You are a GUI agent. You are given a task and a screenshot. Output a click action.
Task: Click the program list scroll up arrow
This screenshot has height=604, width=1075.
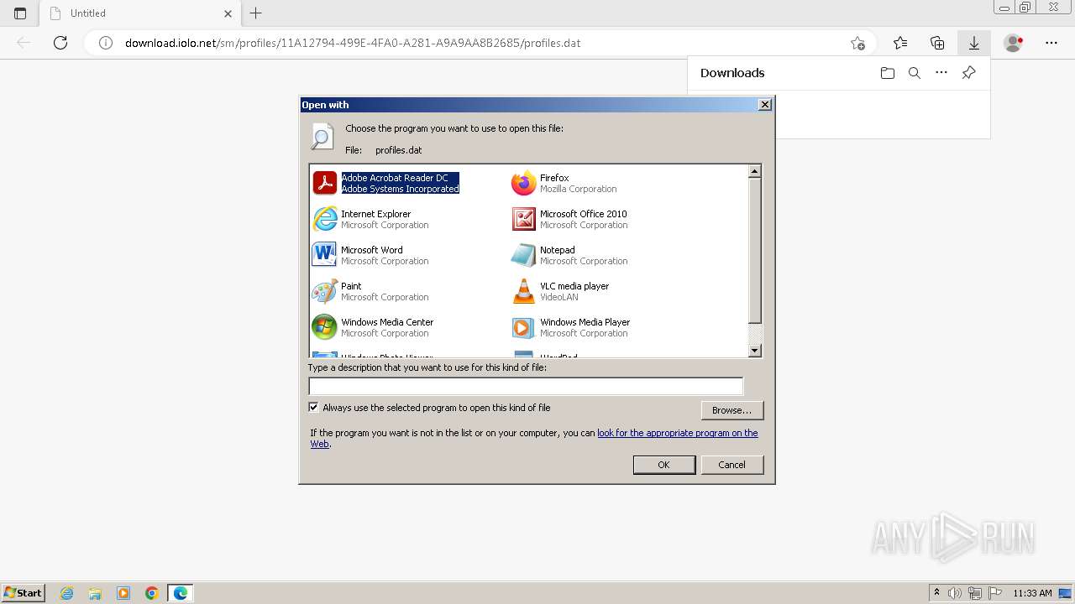(754, 171)
